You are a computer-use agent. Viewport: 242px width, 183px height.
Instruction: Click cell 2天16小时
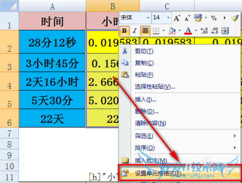52,81
